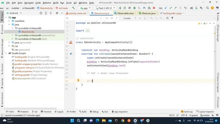The height and width of the screenshot is (124, 220).
Task: Click the Attach Debugger to Process icon
Action: click(x=149, y=8)
